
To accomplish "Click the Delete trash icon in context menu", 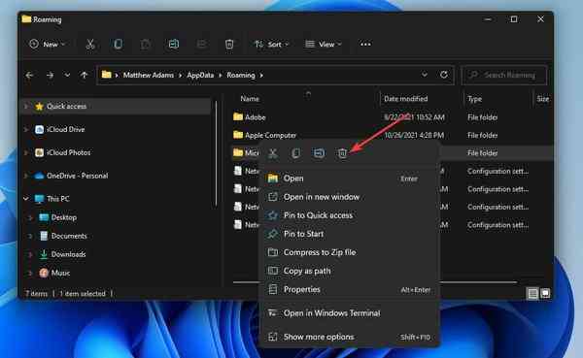I will coord(342,153).
